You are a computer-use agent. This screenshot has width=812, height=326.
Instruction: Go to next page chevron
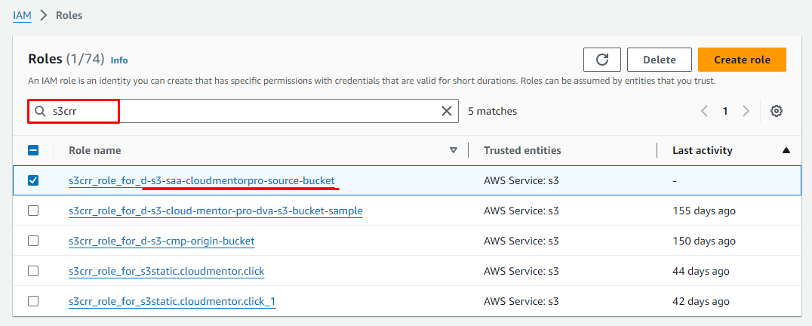[746, 111]
